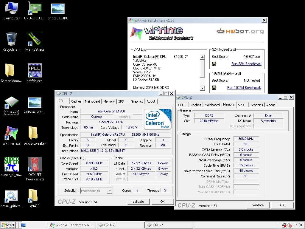Click the Intel Celeron inside logo
Image resolution: width=305 pixels, height=229 pixels.
click(158, 119)
